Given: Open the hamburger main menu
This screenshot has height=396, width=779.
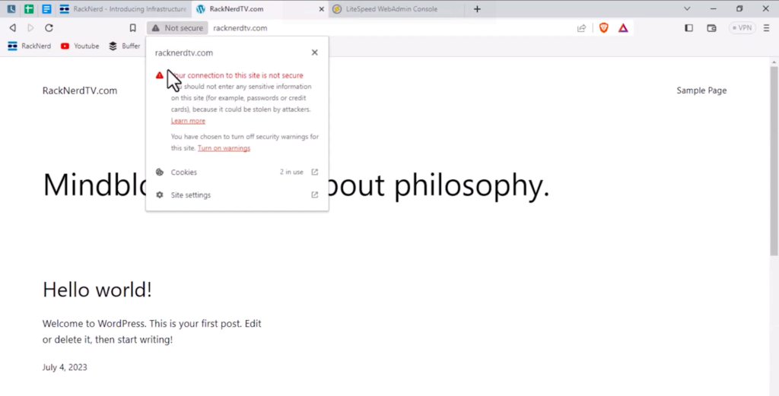Looking at the screenshot, I should [x=767, y=28].
